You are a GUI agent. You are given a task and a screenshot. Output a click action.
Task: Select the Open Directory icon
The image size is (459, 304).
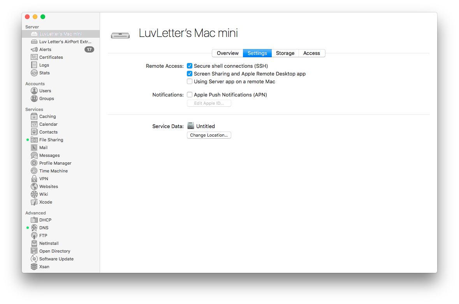34,251
